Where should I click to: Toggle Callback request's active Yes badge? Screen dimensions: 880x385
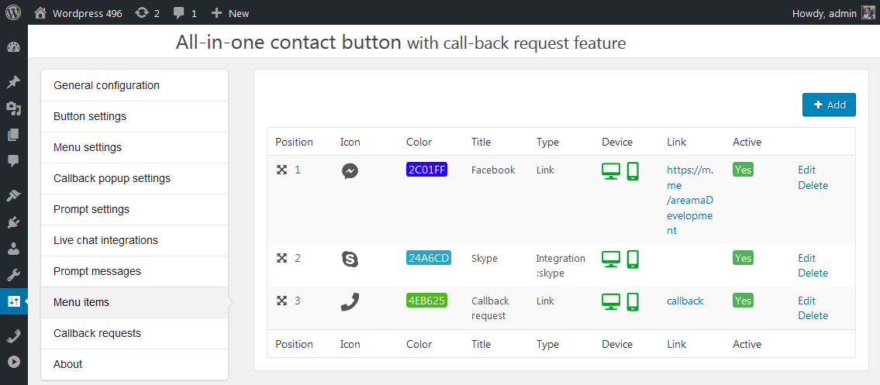pos(743,301)
